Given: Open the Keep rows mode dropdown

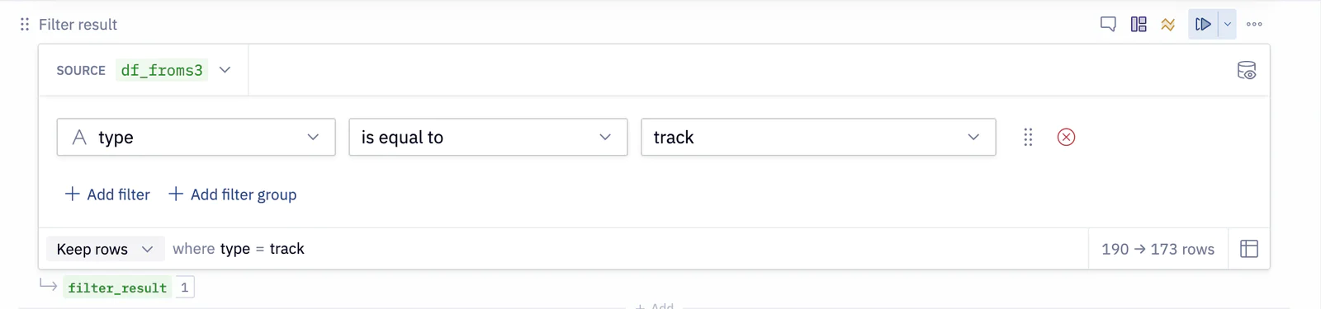Looking at the screenshot, I should point(105,249).
